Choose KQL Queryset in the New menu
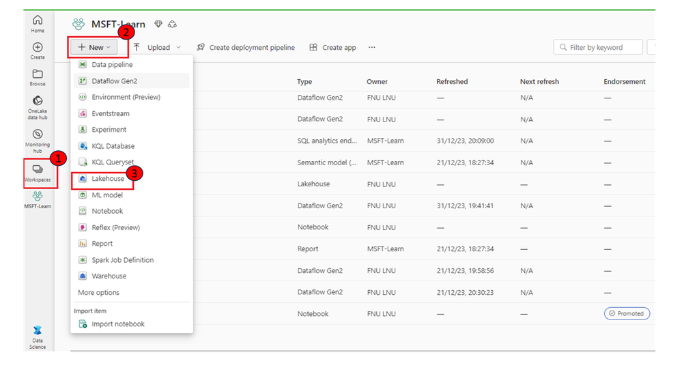This screenshot has height=370, width=682. pyautogui.click(x=132, y=162)
